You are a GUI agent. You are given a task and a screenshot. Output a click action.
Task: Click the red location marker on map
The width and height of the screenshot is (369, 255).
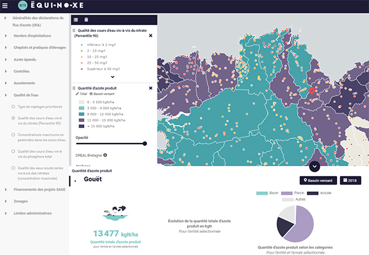[x=311, y=92]
